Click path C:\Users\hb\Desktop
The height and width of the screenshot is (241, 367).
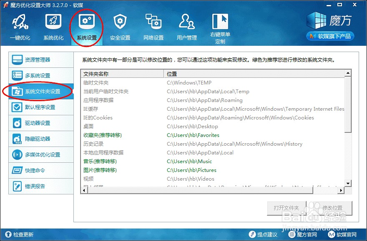point(192,127)
